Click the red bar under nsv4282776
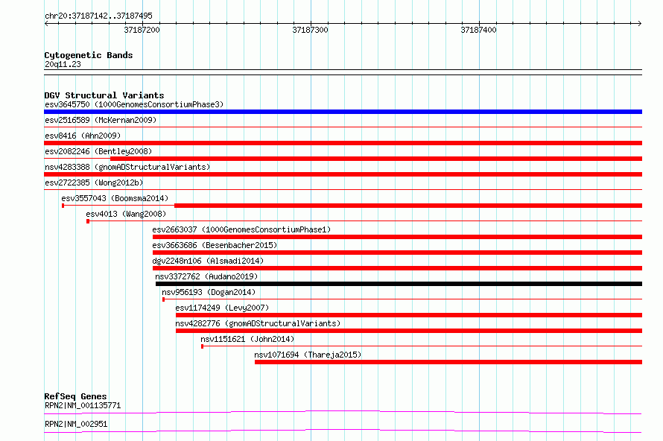 click(409, 331)
